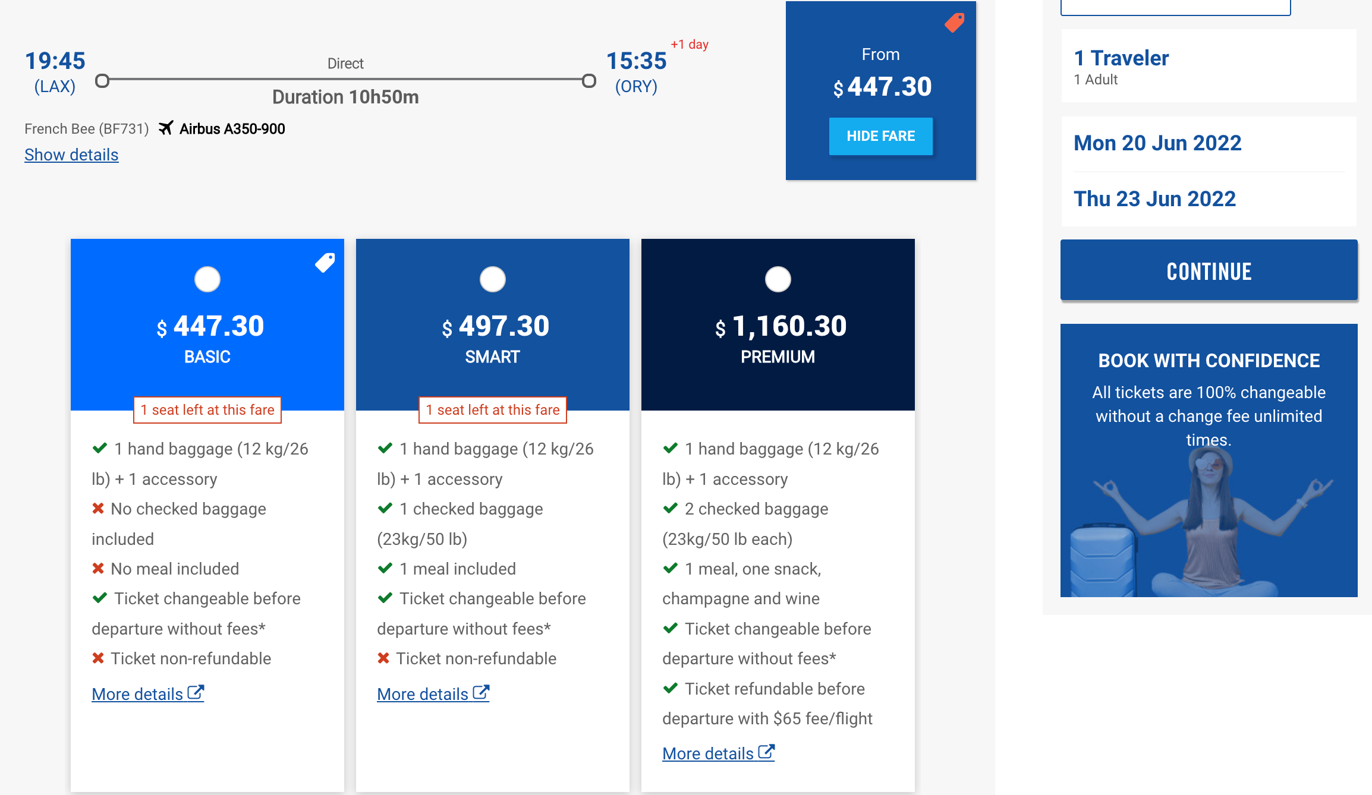Expand flight details via Show details link
This screenshot has width=1372, height=795.
[72, 154]
